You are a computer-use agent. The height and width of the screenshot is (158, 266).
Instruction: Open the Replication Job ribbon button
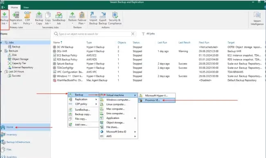16,18
